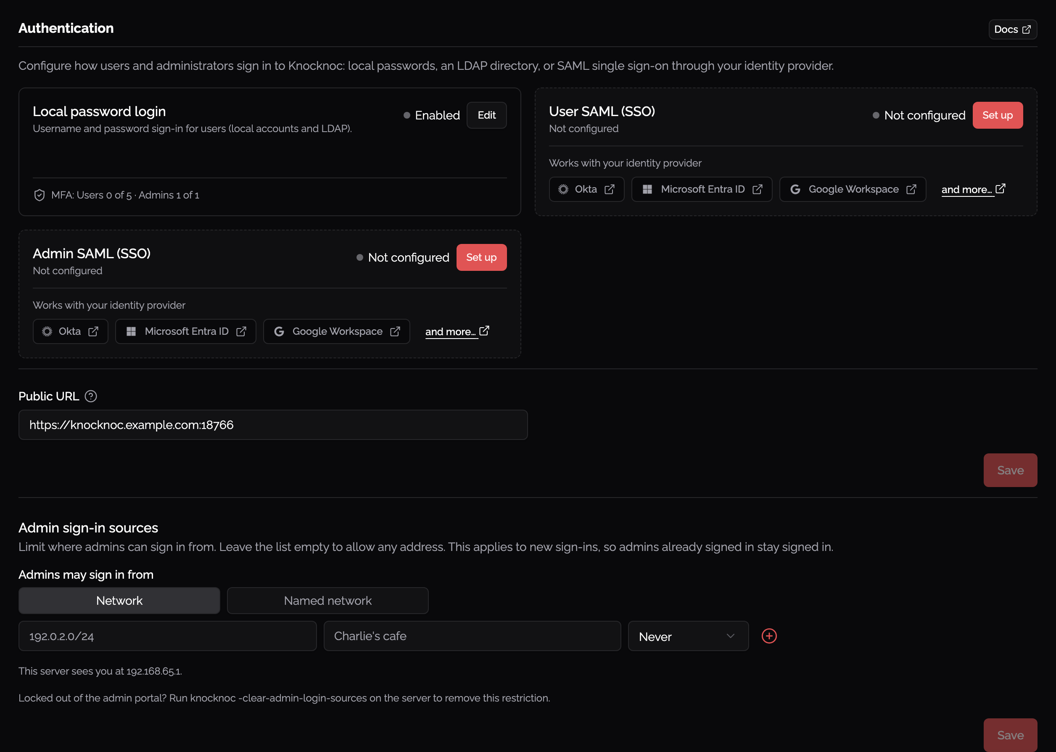The width and height of the screenshot is (1056, 752).
Task: Click external-link icon beside User SAML 'and more…'
Action: pos(1001,188)
